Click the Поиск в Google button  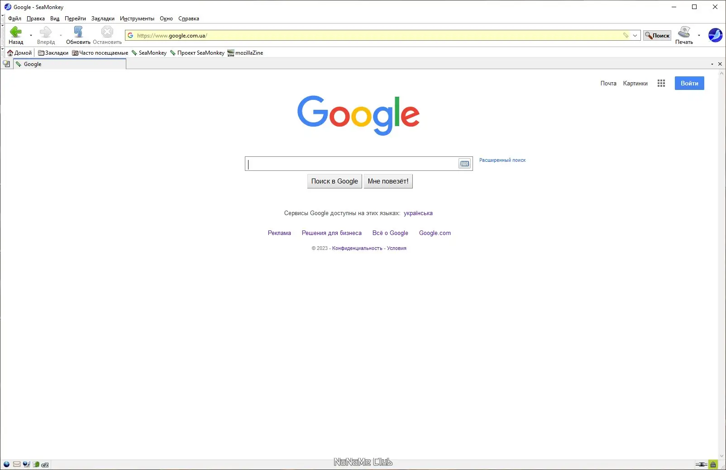point(334,181)
